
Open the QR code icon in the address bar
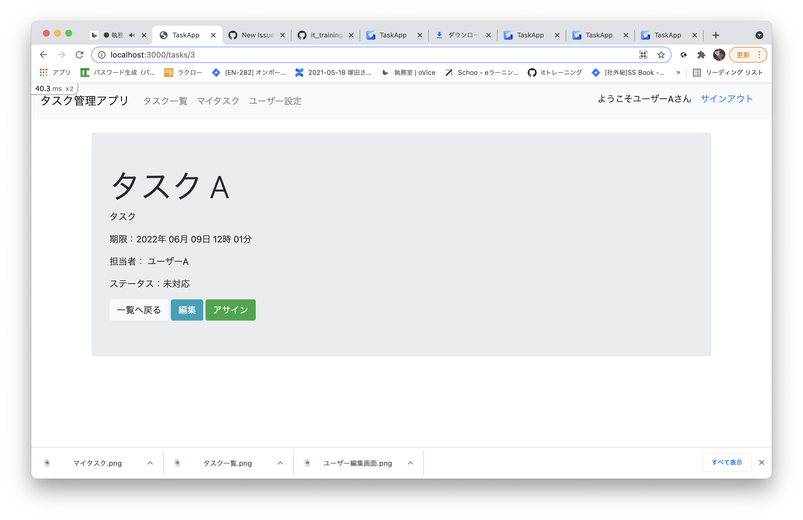[643, 55]
